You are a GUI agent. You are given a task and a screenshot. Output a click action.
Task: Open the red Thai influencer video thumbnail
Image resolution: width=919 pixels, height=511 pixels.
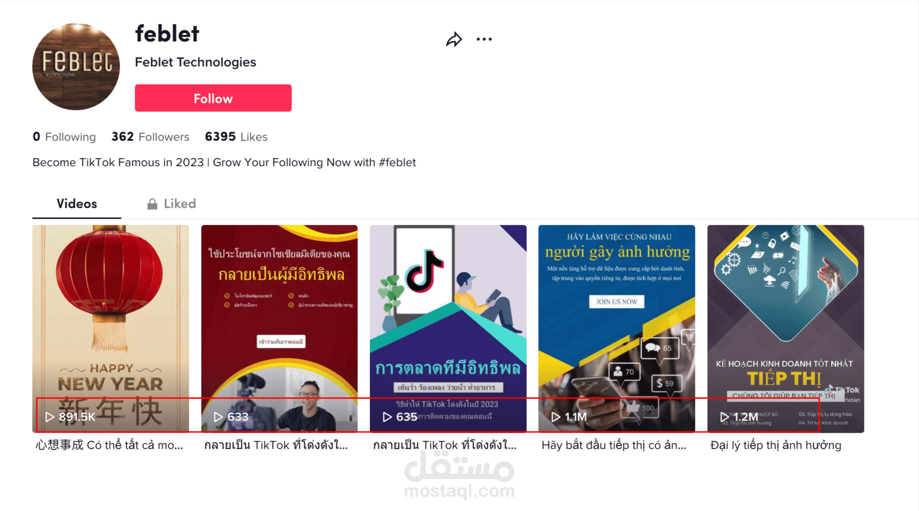[x=279, y=328]
